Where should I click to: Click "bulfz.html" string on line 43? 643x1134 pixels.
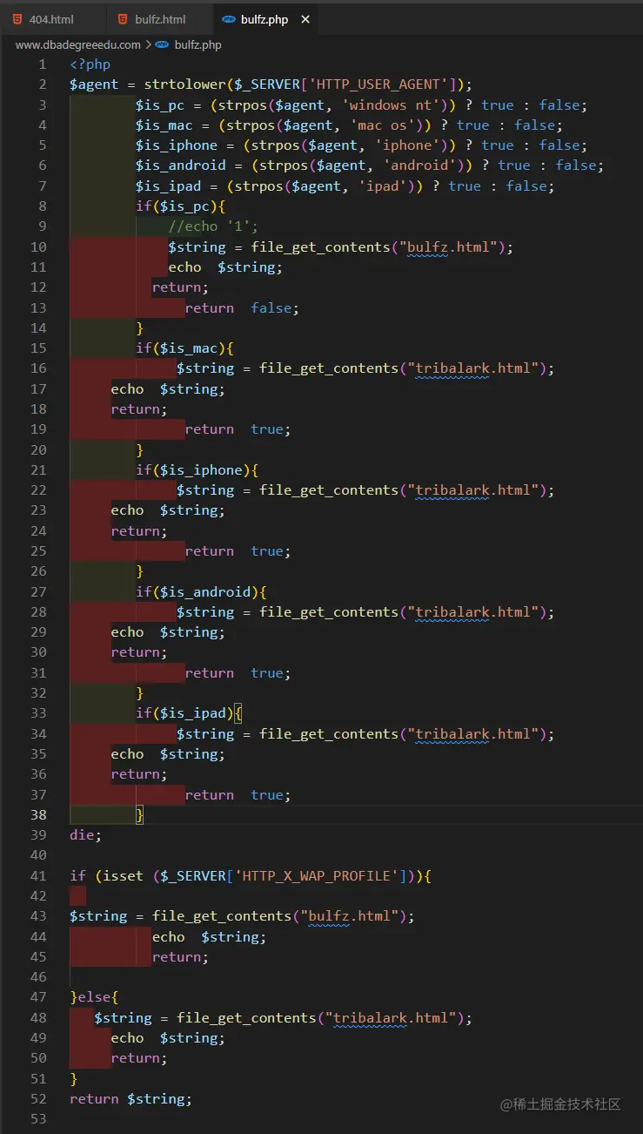click(x=350, y=916)
